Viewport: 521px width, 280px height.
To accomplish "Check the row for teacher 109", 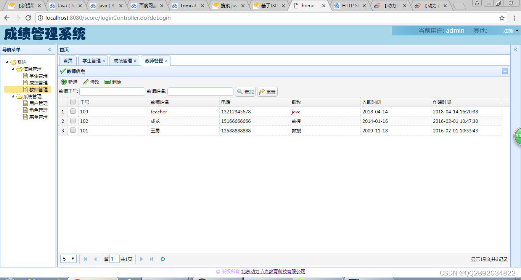I will (73, 111).
